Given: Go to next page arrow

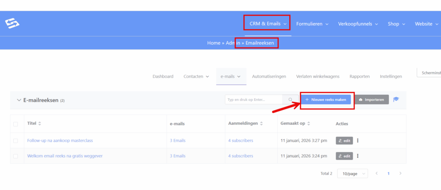Looking at the screenshot, I should pyautogui.click(x=401, y=174).
